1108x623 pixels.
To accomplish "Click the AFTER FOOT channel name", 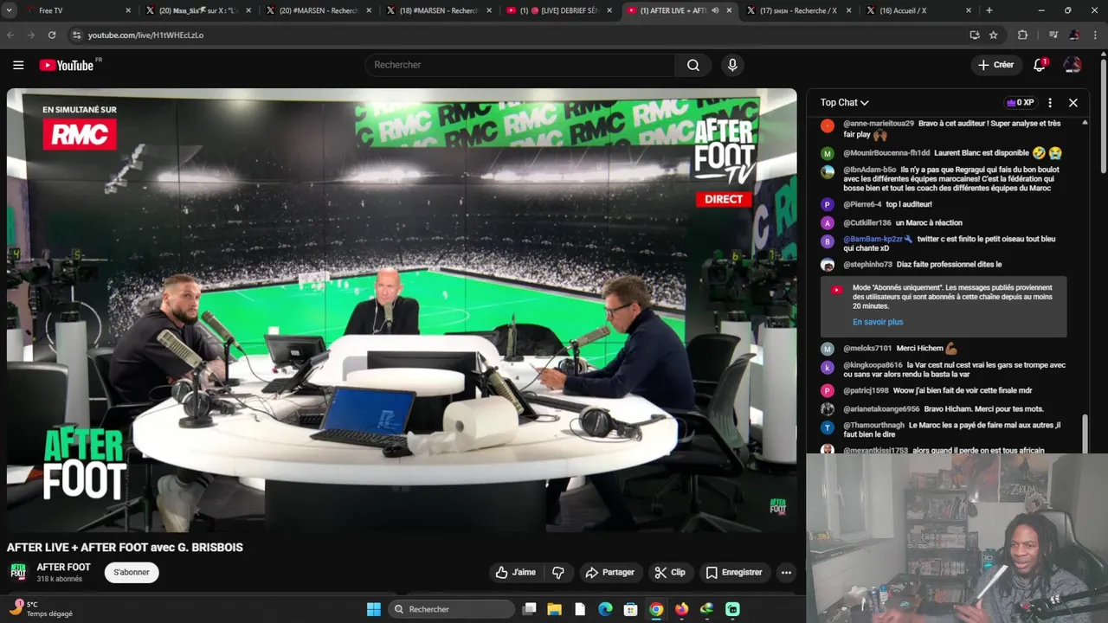I will pyautogui.click(x=63, y=567).
